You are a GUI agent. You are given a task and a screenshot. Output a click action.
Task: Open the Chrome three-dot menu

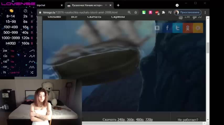tap(205, 12)
